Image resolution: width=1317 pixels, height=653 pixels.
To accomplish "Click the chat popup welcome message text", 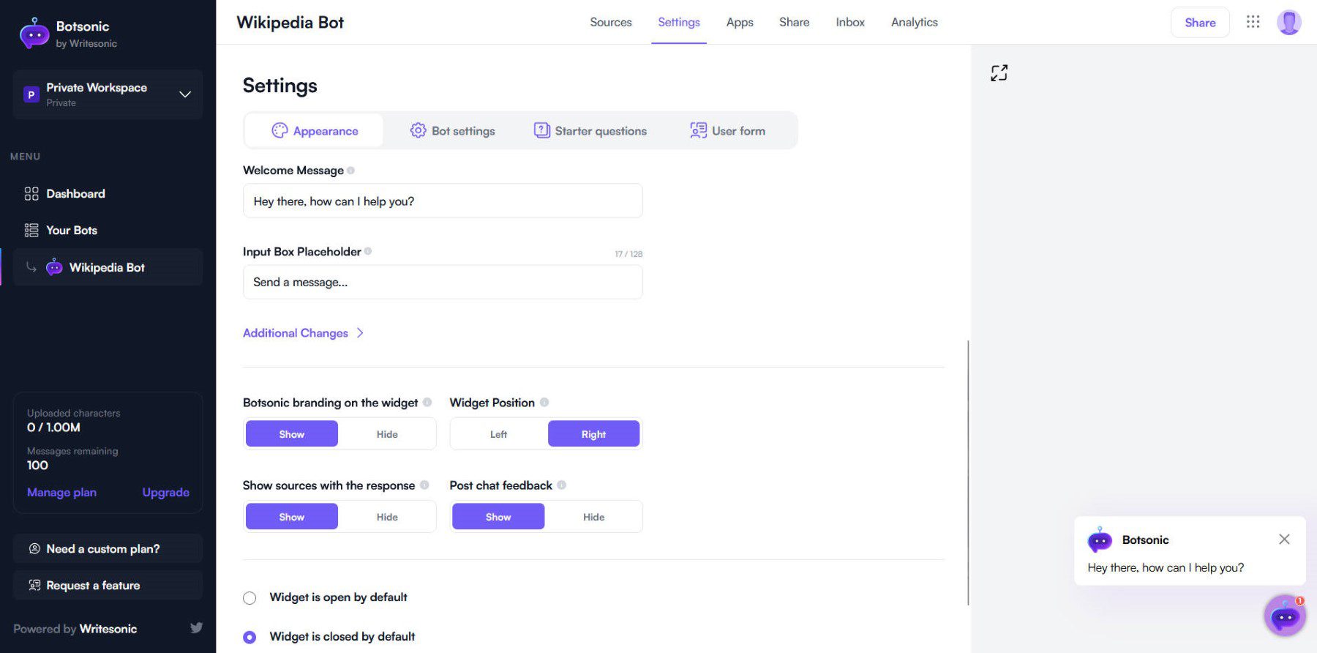I will pyautogui.click(x=1166, y=567).
